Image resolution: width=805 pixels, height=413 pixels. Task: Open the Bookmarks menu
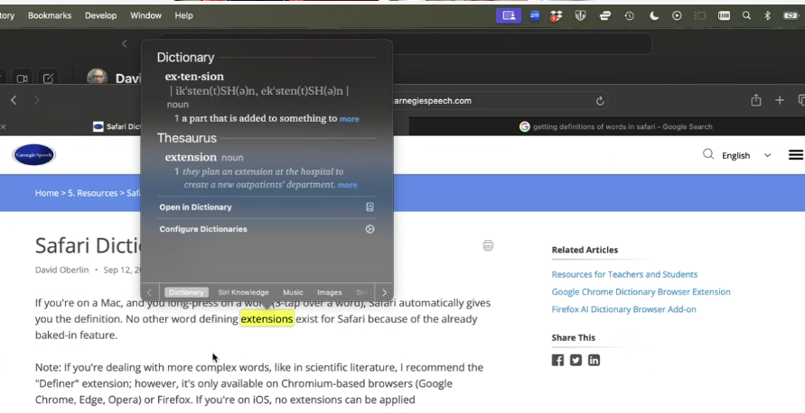pos(50,15)
